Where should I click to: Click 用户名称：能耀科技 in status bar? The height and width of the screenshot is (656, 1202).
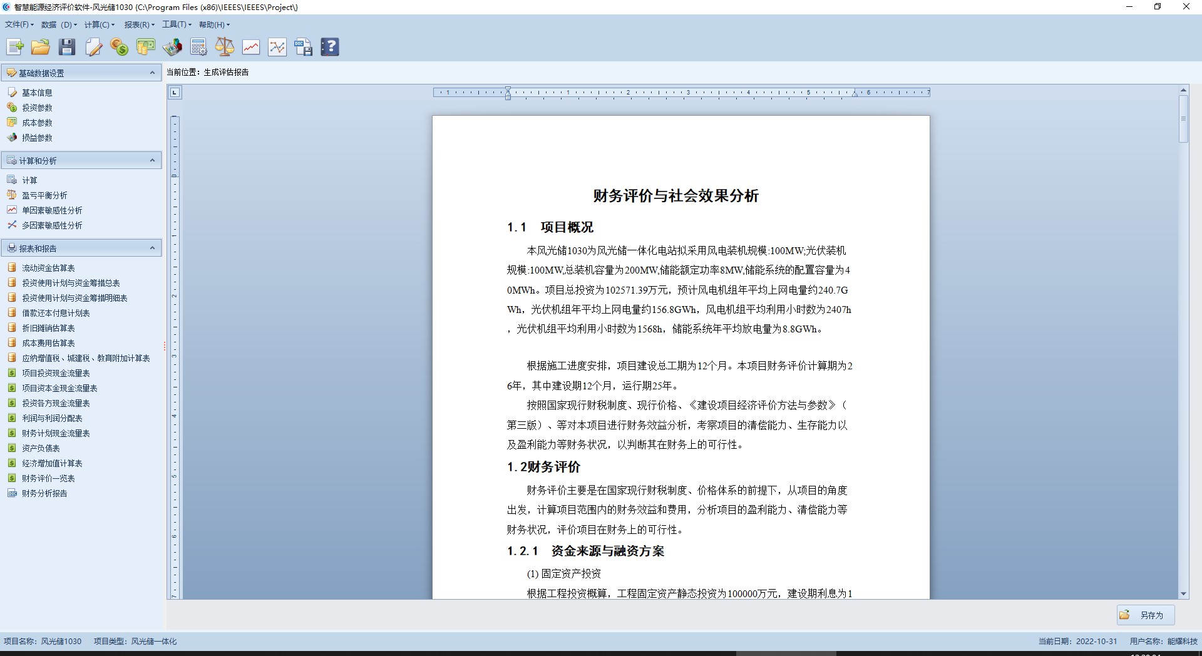1164,642
